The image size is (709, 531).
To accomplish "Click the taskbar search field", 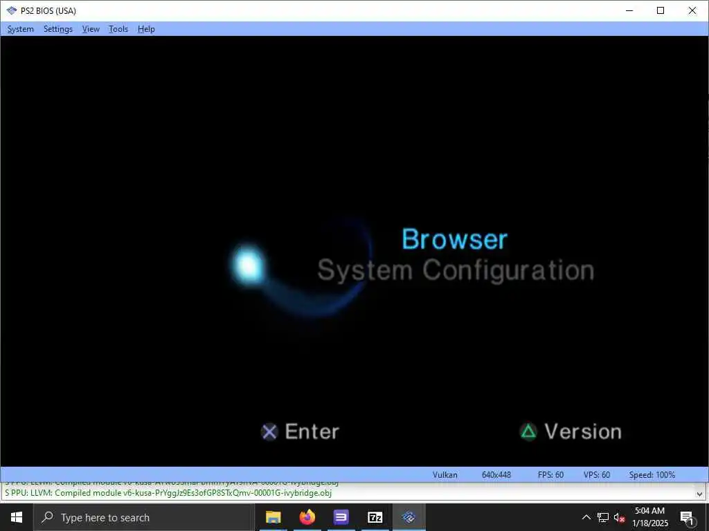I will click(x=144, y=517).
